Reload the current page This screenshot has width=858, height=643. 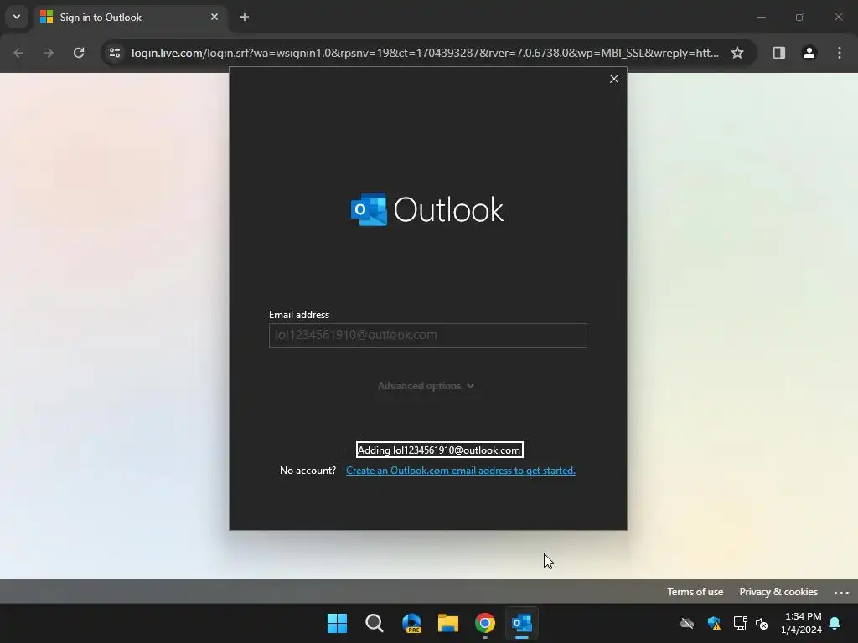(x=79, y=53)
